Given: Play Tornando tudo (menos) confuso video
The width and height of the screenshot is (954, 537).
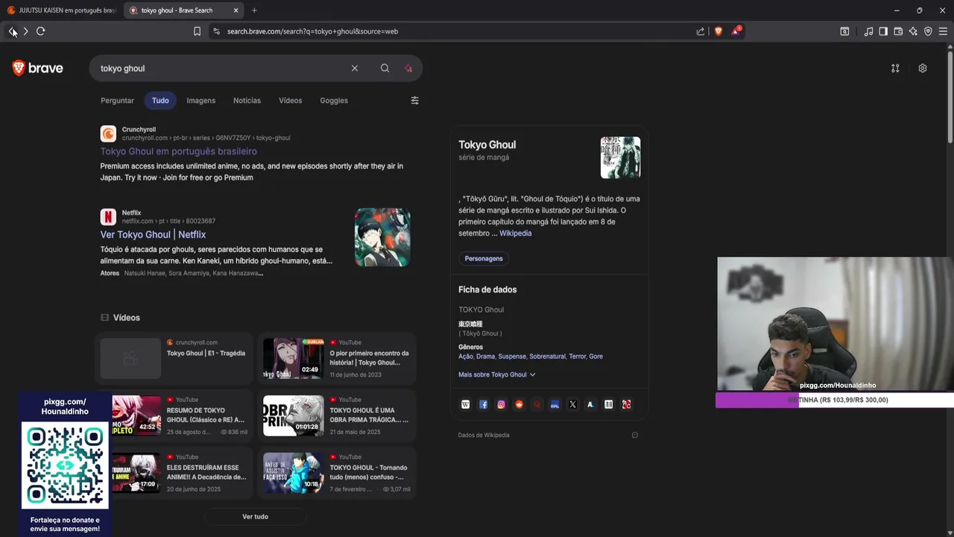Looking at the screenshot, I should tap(337, 473).
